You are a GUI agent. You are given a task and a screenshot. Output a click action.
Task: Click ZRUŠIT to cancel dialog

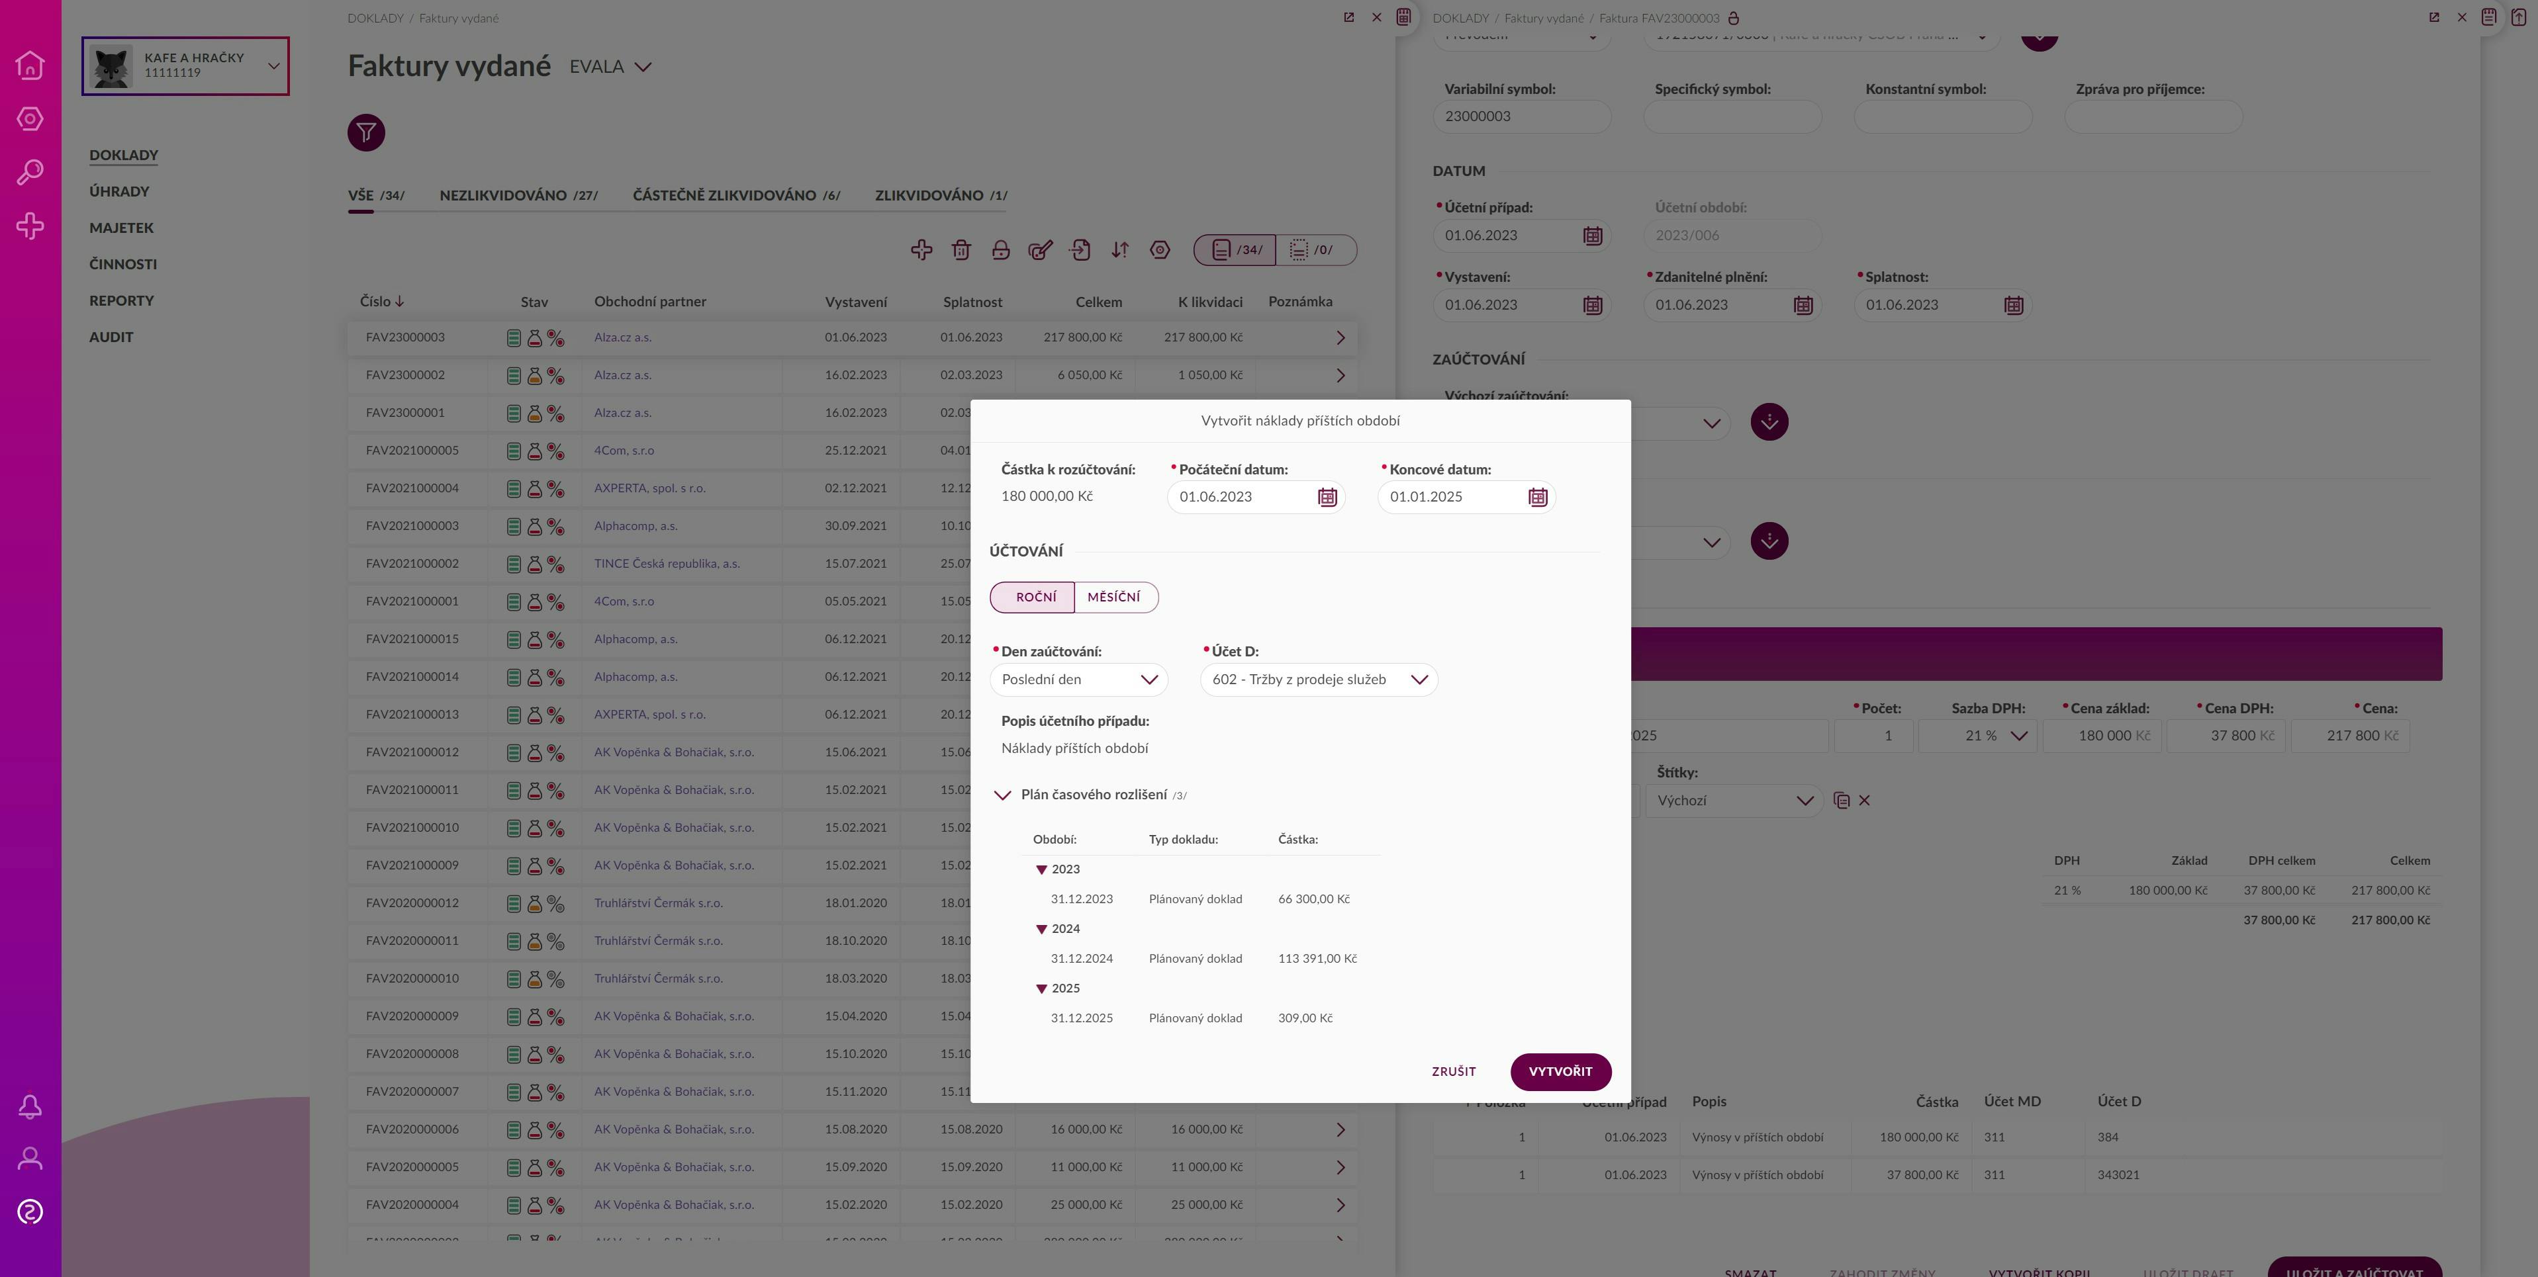coord(1453,1071)
